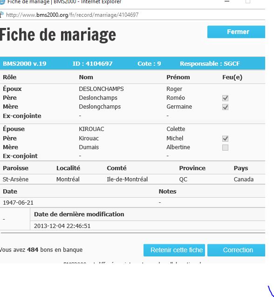Open the Correction form button
This screenshot has width=274, height=297.
click(236, 250)
